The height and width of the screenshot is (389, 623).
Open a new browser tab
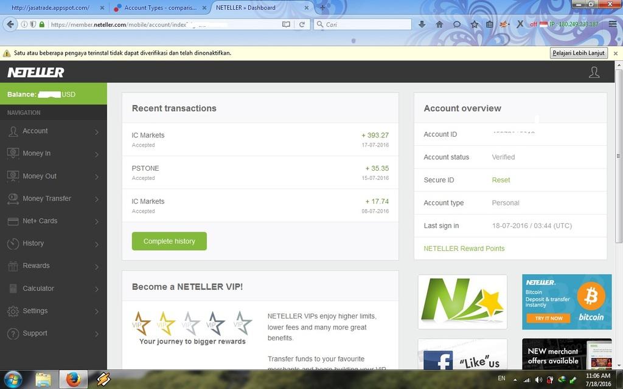(x=322, y=7)
